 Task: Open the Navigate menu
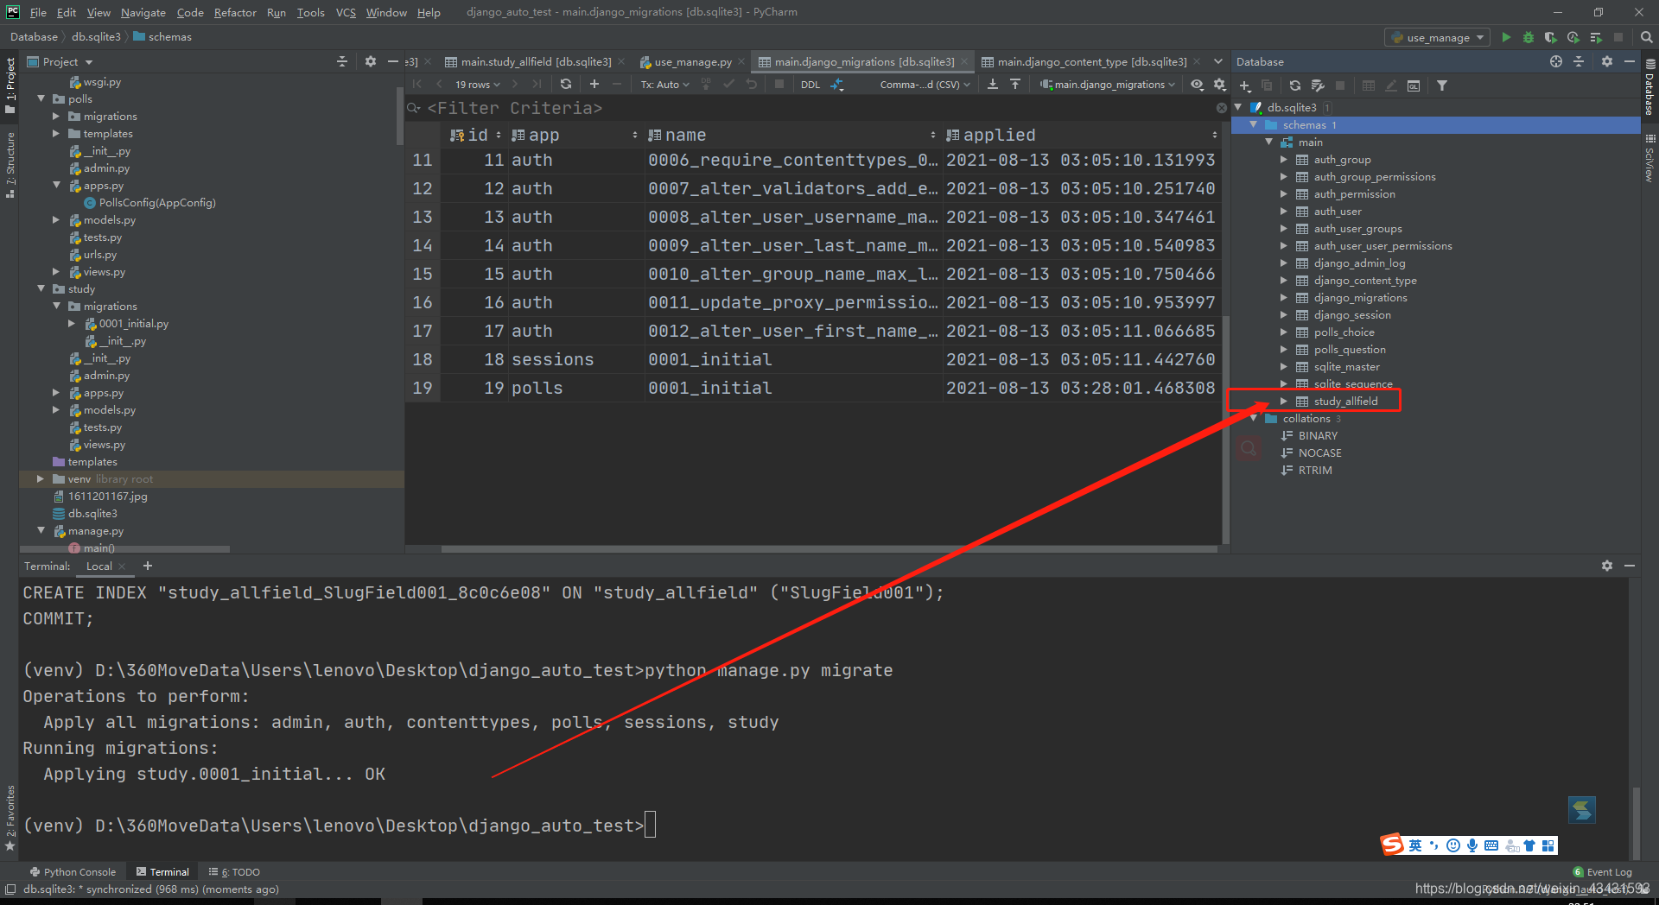click(143, 12)
